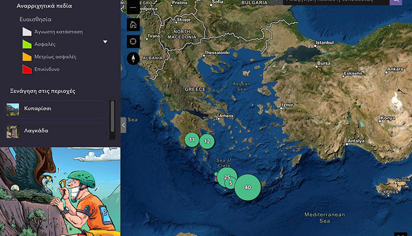Click the Ankara map label

point(395,69)
